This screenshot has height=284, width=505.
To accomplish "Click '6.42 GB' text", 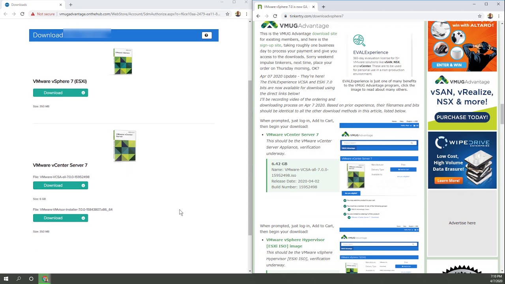I will (x=279, y=164).
